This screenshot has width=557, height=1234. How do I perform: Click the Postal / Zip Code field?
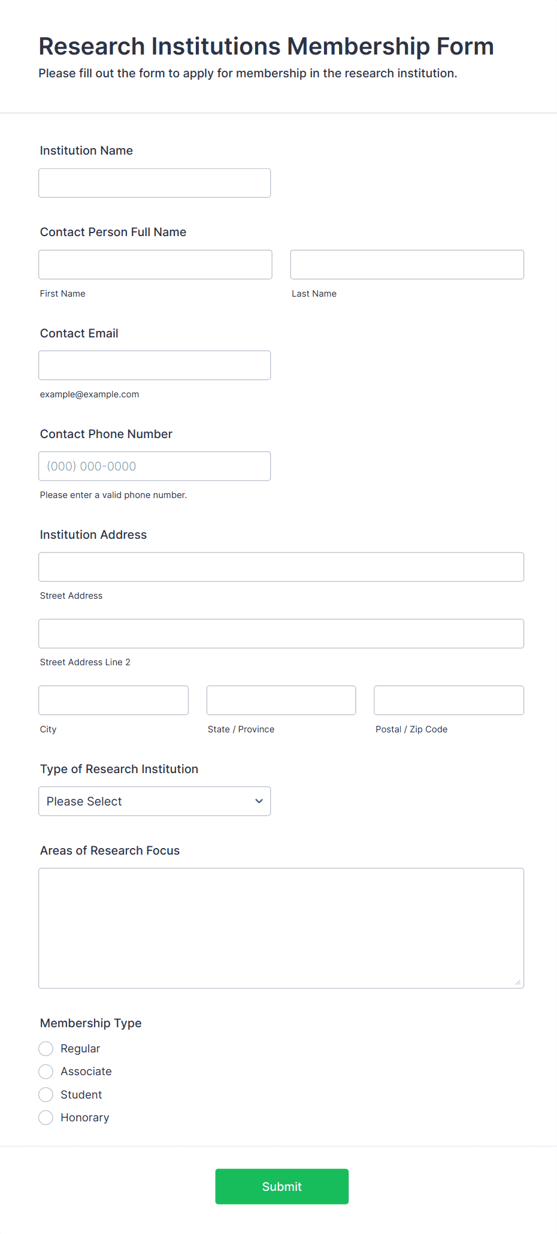tap(449, 700)
